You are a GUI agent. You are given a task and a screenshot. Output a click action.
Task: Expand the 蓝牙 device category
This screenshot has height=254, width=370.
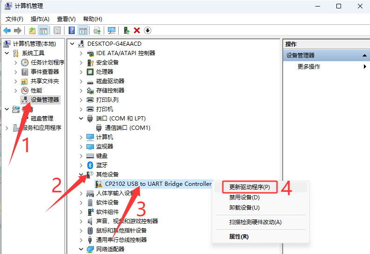pos(81,165)
